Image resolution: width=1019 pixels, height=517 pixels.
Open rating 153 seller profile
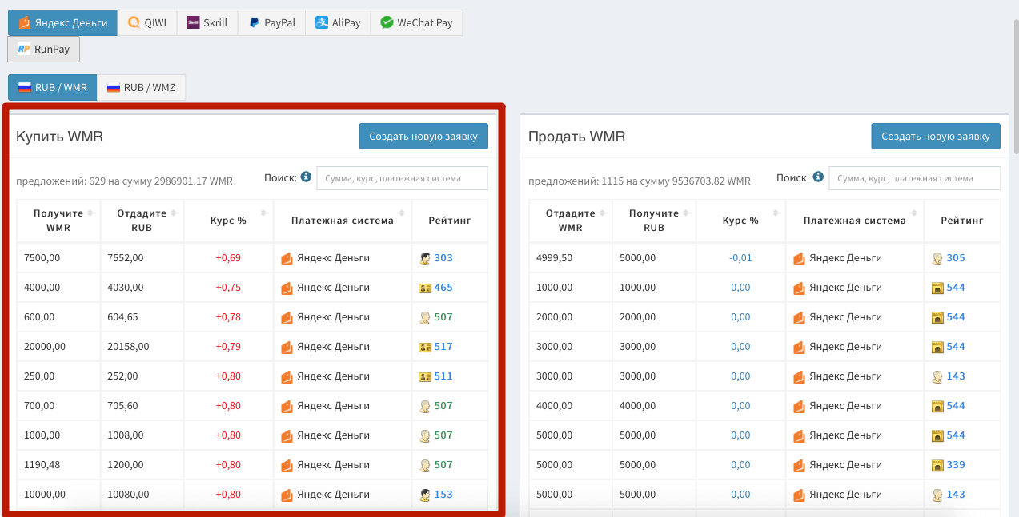pyautogui.click(x=443, y=495)
